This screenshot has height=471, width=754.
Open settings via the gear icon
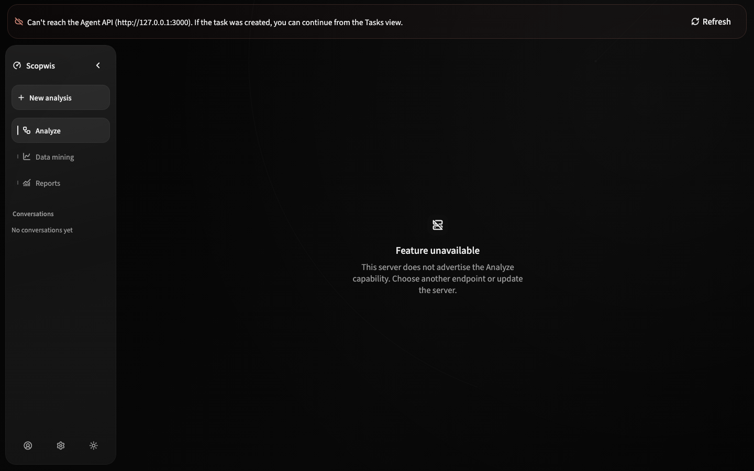tap(61, 445)
